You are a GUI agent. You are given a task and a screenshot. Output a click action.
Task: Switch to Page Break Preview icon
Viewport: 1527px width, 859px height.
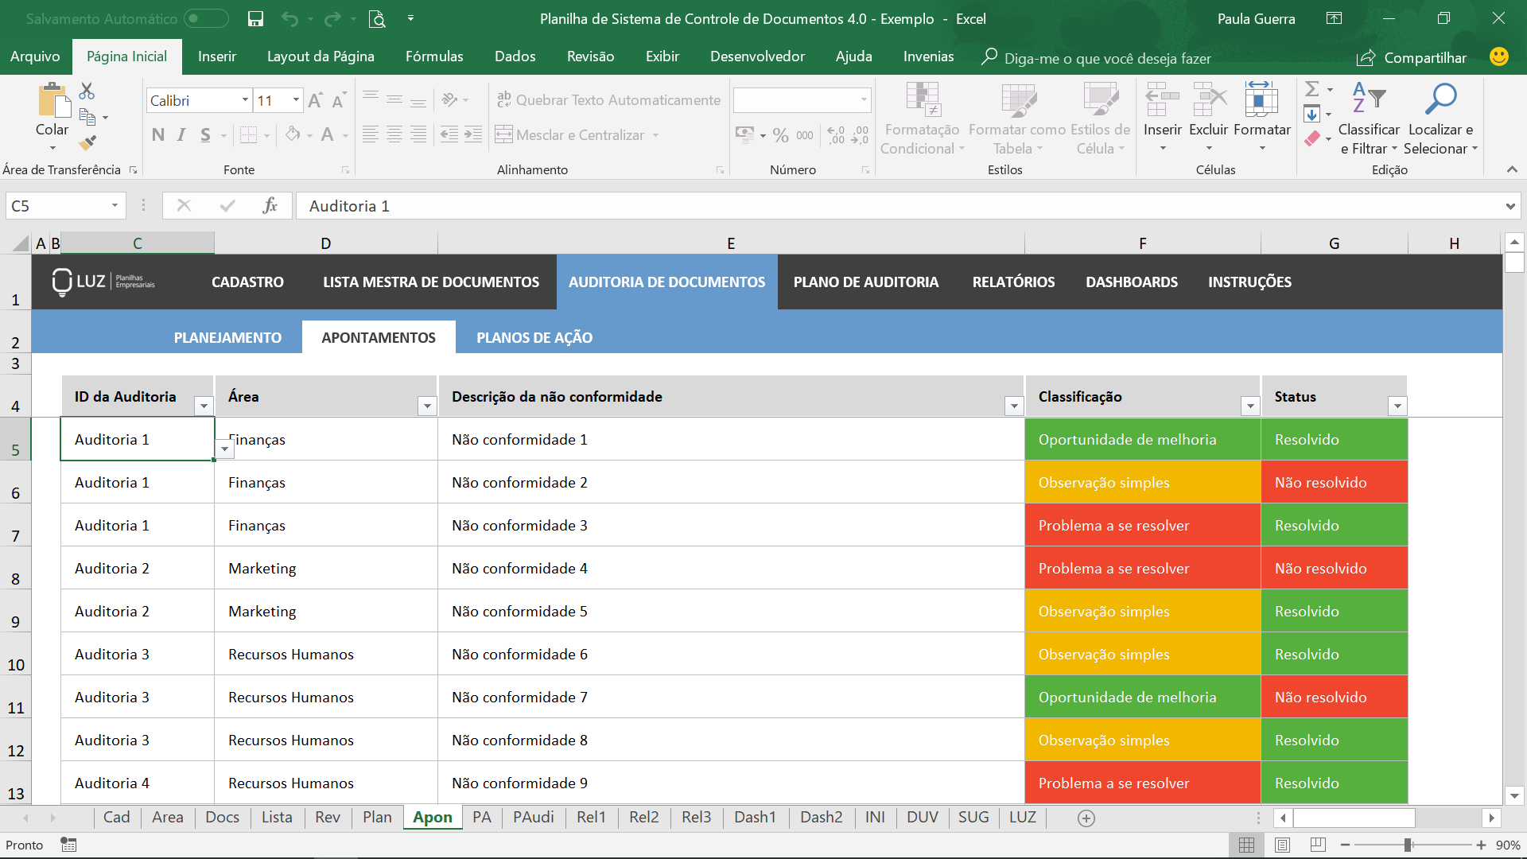pyautogui.click(x=1318, y=845)
